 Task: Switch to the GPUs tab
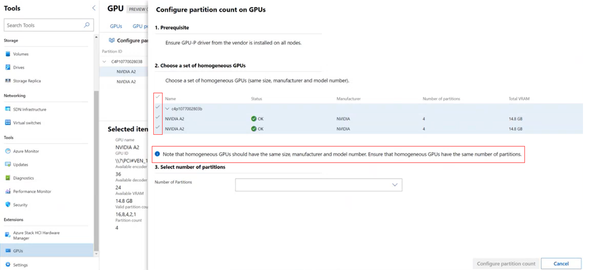(x=116, y=26)
